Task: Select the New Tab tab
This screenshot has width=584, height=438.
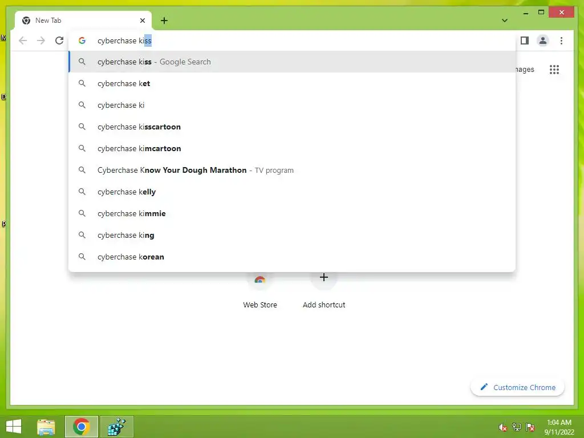Action: coord(83,21)
